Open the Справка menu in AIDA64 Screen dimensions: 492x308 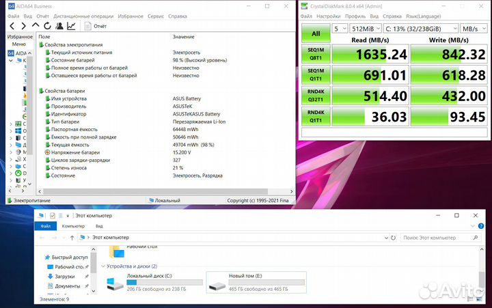(x=178, y=16)
